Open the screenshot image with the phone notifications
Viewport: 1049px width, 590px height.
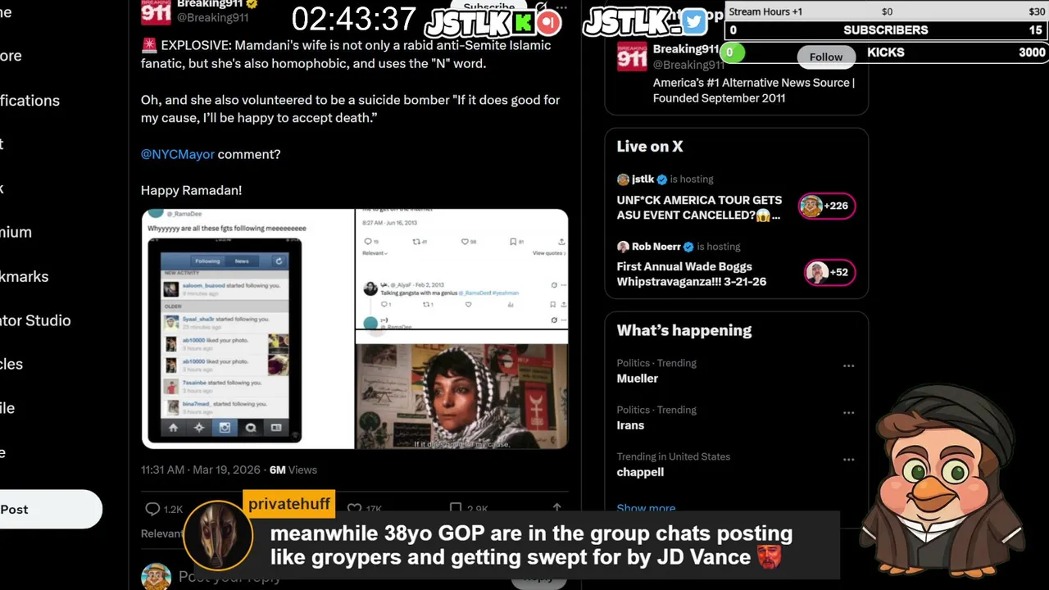coord(247,329)
